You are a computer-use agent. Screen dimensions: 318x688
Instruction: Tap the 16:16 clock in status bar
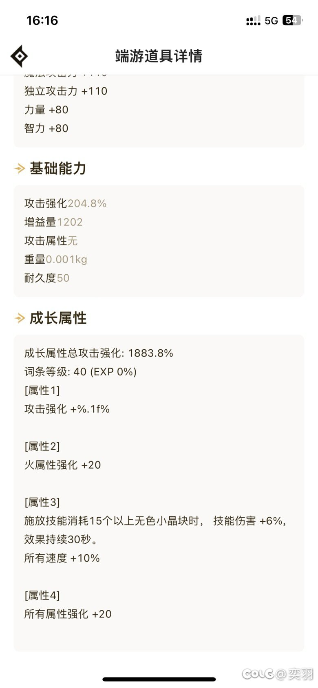[42, 20]
